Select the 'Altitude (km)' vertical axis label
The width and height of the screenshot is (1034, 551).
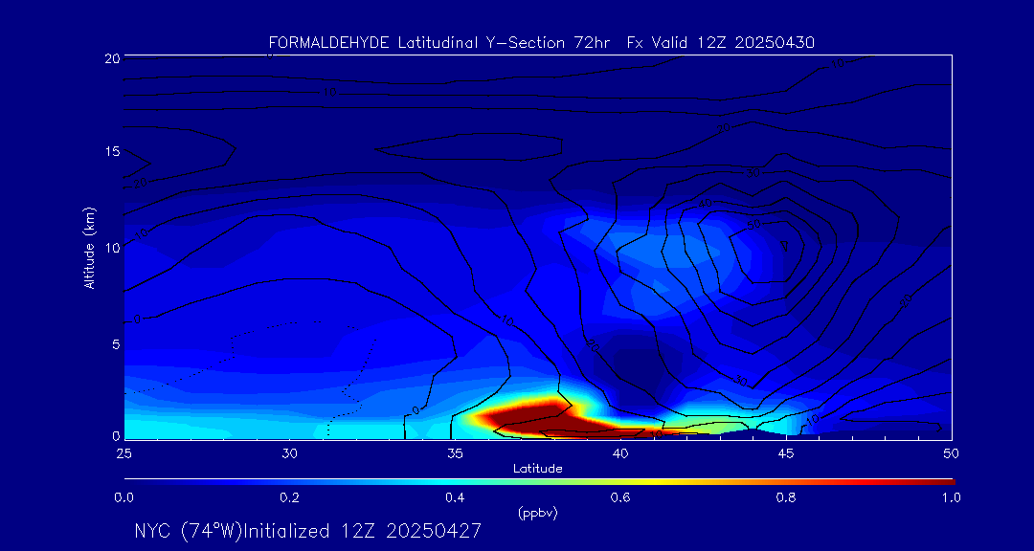88,248
